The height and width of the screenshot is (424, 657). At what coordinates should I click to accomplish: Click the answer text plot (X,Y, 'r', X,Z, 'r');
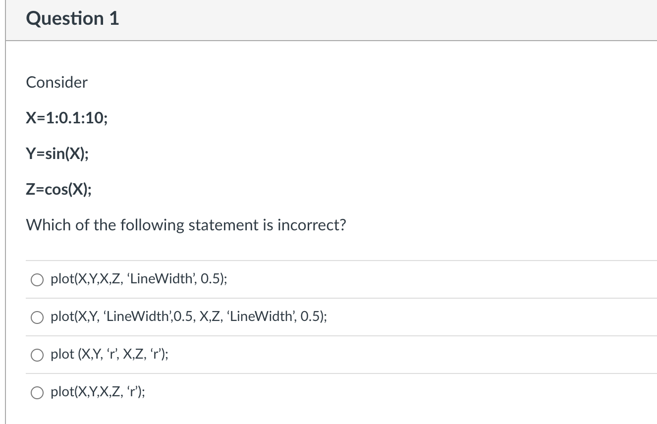(x=109, y=354)
